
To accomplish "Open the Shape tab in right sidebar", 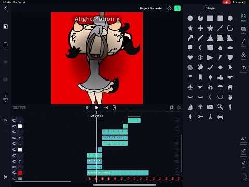I will tap(243, 18).
